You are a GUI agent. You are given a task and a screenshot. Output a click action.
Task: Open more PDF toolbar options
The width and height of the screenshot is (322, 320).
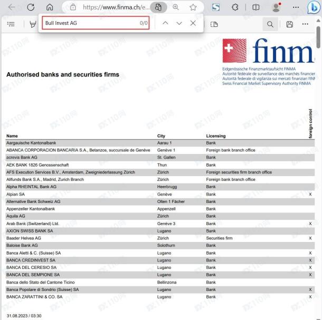click(305, 24)
